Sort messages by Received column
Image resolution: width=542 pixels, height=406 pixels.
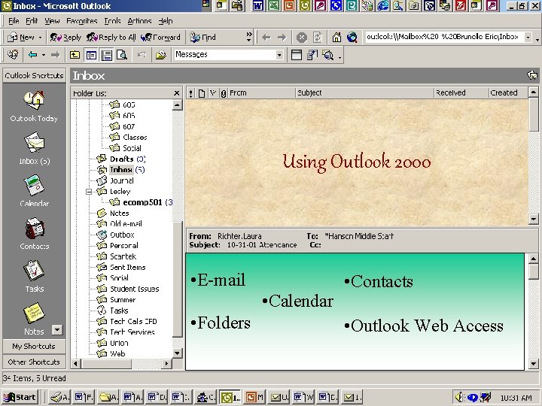point(461,93)
